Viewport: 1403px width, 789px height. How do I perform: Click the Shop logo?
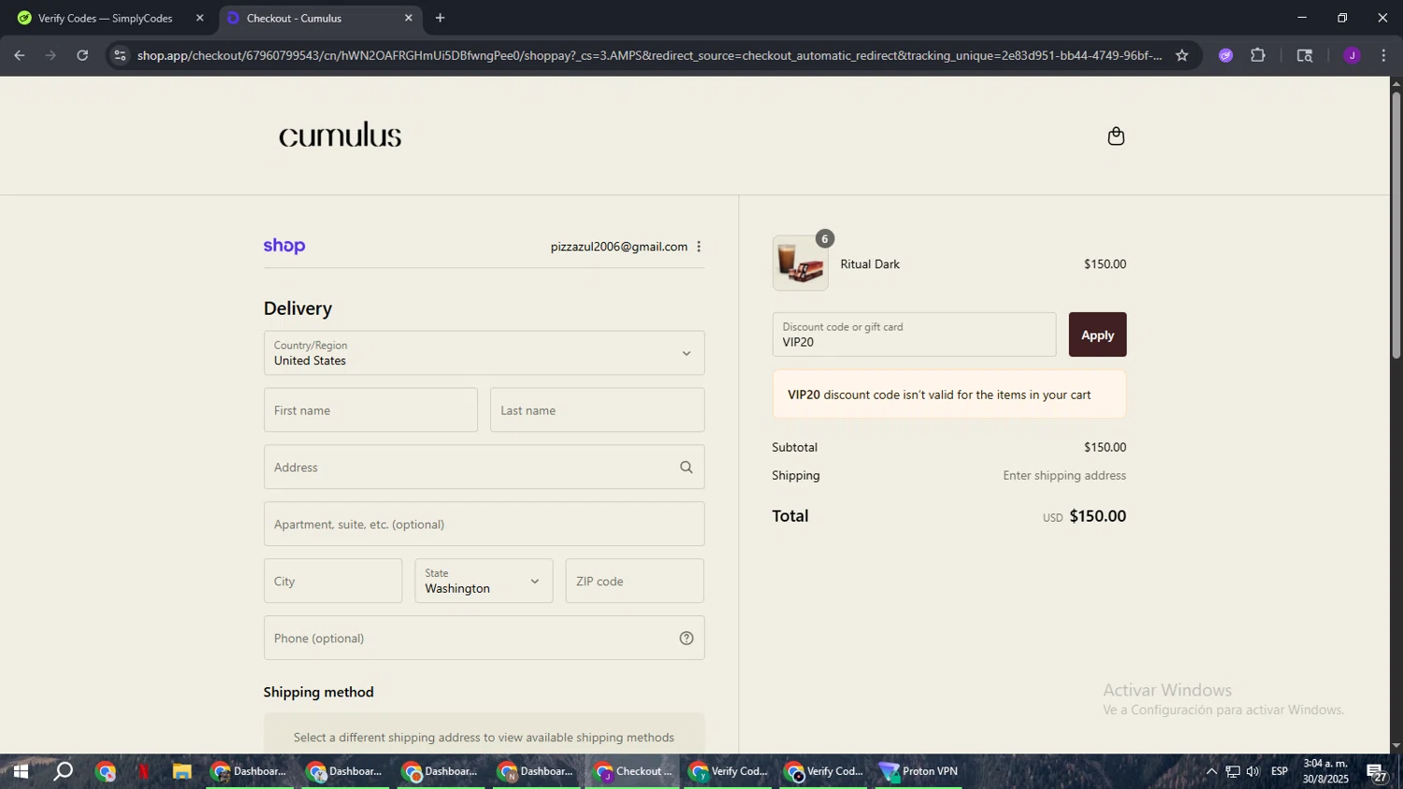tap(284, 247)
